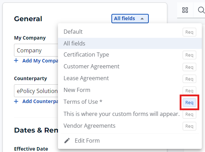Toggle Req for Vendor Agreements
The image size is (205, 152).
tap(189, 126)
